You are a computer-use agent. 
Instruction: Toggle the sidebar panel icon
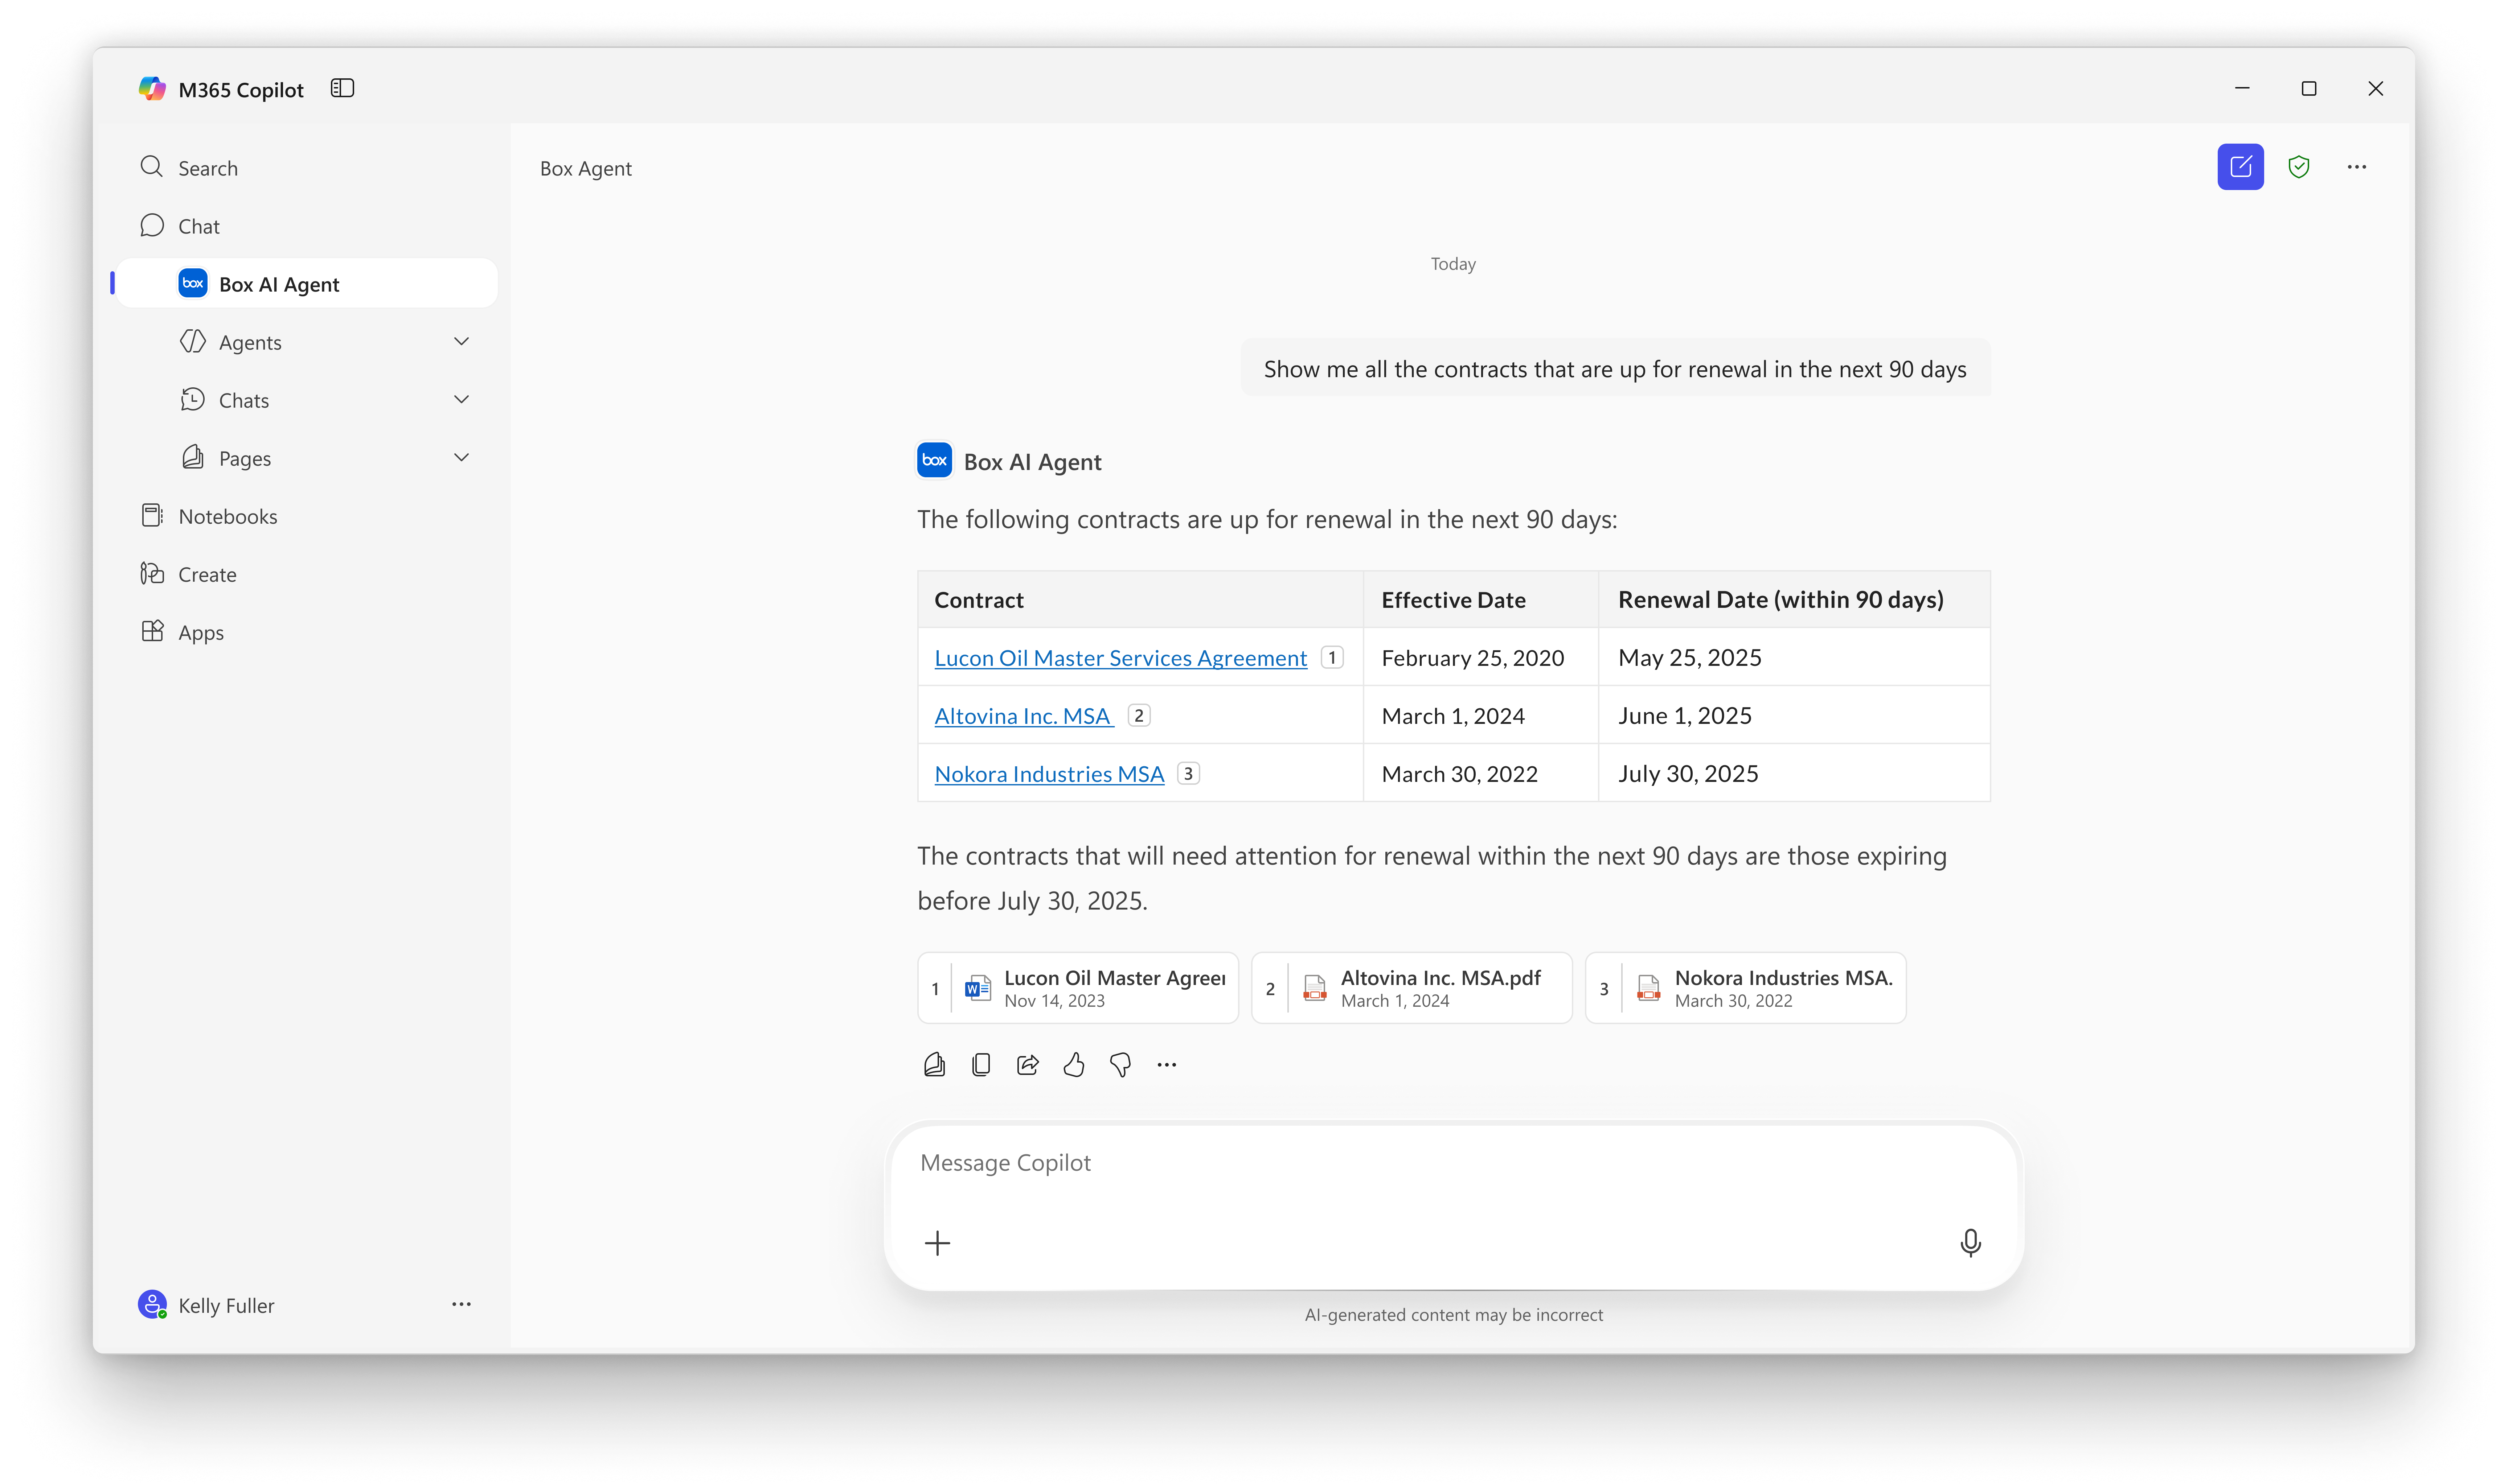click(342, 89)
